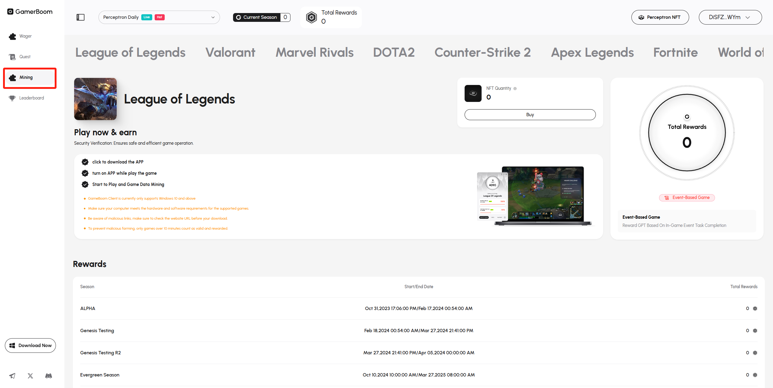Viewport: 773px width, 388px height.
Task: Click the malicious links warning text
Action: 158,218
